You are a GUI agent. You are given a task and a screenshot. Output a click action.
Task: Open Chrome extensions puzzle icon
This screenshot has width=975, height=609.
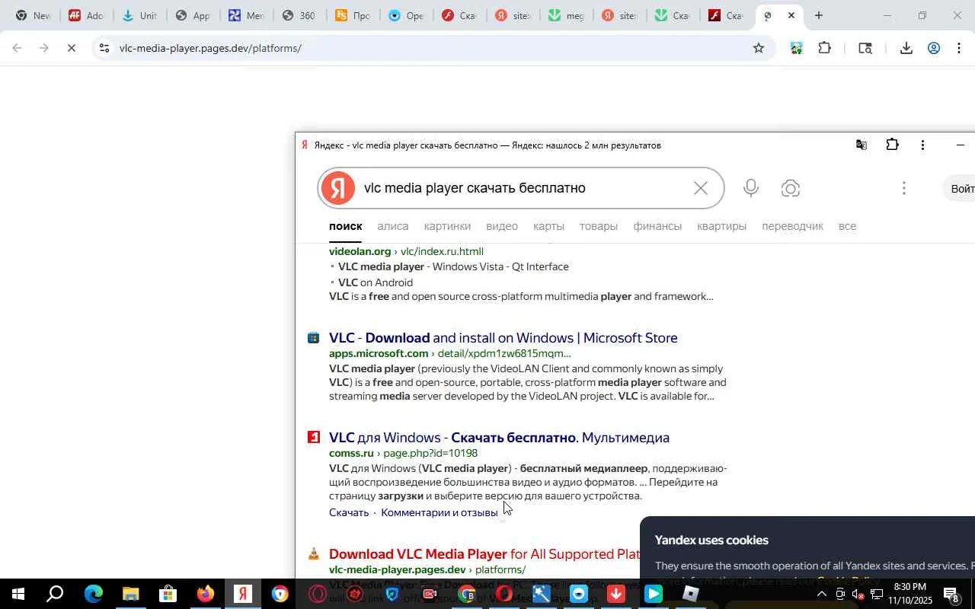point(824,48)
